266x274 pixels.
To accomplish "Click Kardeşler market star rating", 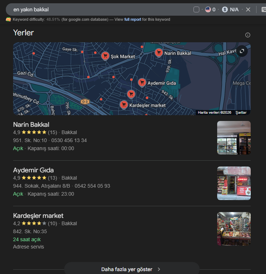I will point(34,223).
